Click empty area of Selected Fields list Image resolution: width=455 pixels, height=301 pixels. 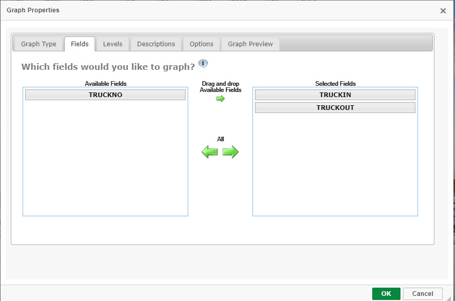pyautogui.click(x=335, y=164)
